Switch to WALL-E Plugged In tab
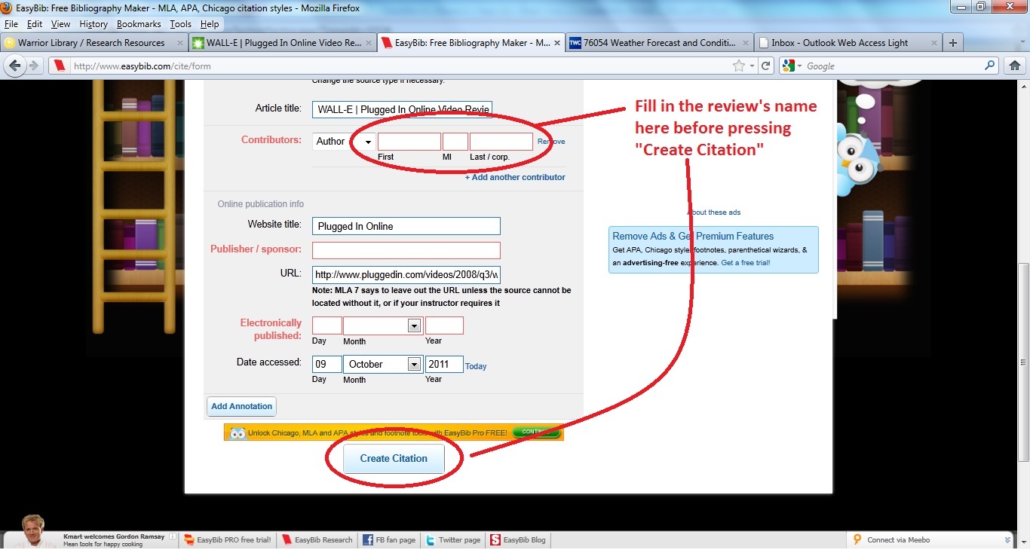The height and width of the screenshot is (550, 1030). (280, 43)
